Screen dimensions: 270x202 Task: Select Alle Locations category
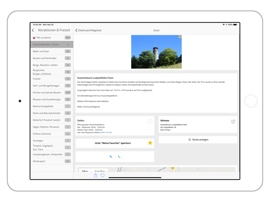click(52, 38)
